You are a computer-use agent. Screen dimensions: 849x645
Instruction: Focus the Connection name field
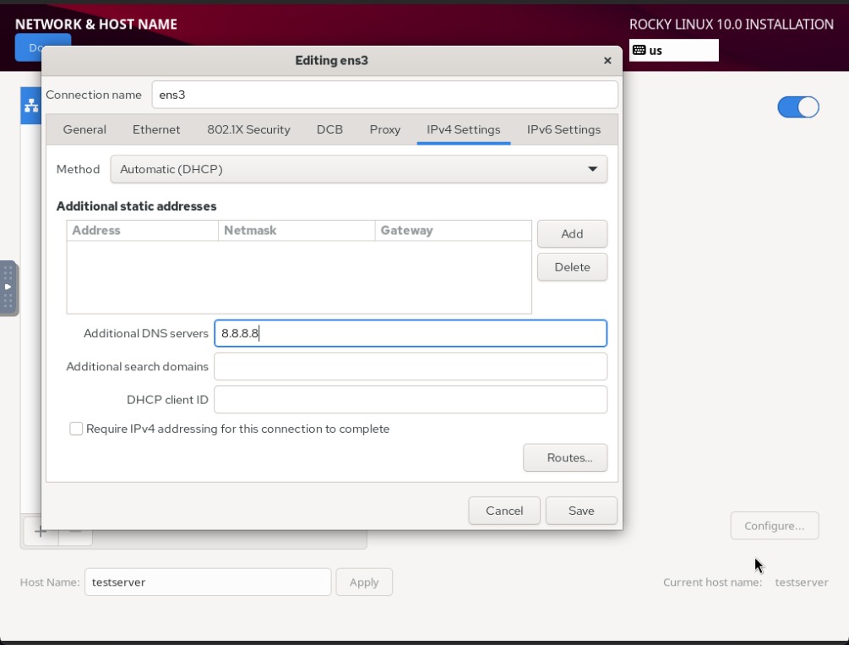click(x=385, y=95)
